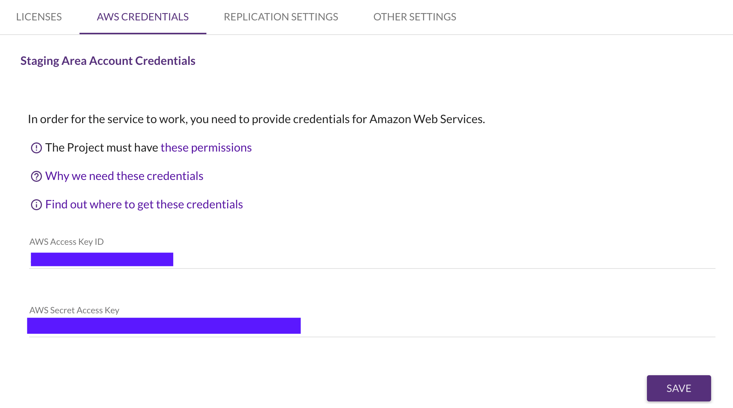Click the exclamation alert icon beside permissions note
733x408 pixels.
pyautogui.click(x=36, y=148)
